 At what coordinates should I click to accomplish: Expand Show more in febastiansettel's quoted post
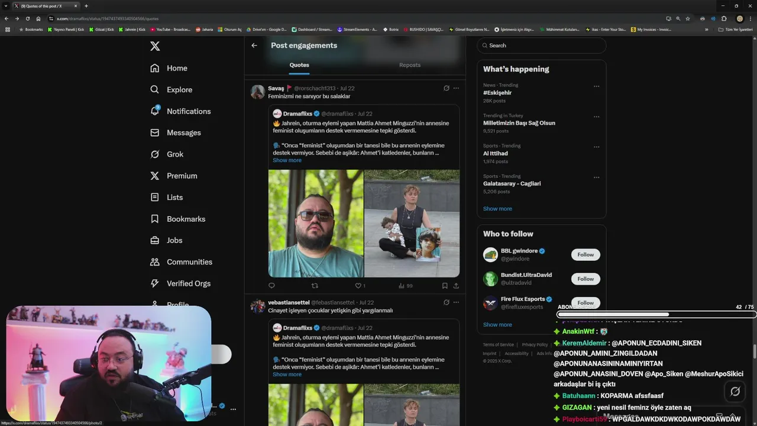(x=287, y=375)
